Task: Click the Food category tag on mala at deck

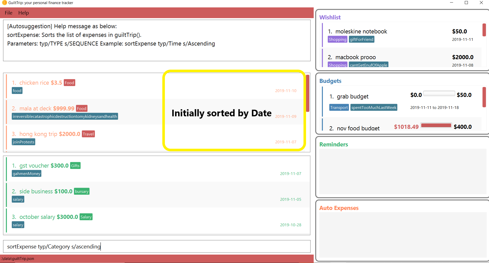Action: (82, 108)
